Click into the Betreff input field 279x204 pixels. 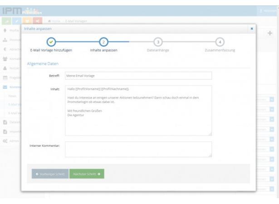coord(137,76)
